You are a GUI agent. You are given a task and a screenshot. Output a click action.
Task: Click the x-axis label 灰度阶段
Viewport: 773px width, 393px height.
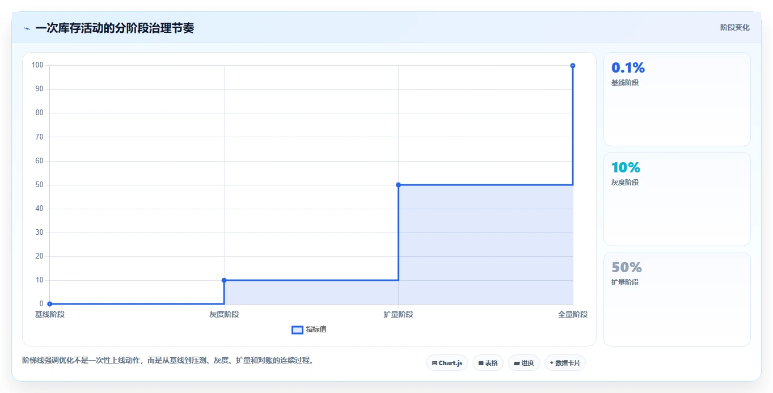[x=224, y=314]
